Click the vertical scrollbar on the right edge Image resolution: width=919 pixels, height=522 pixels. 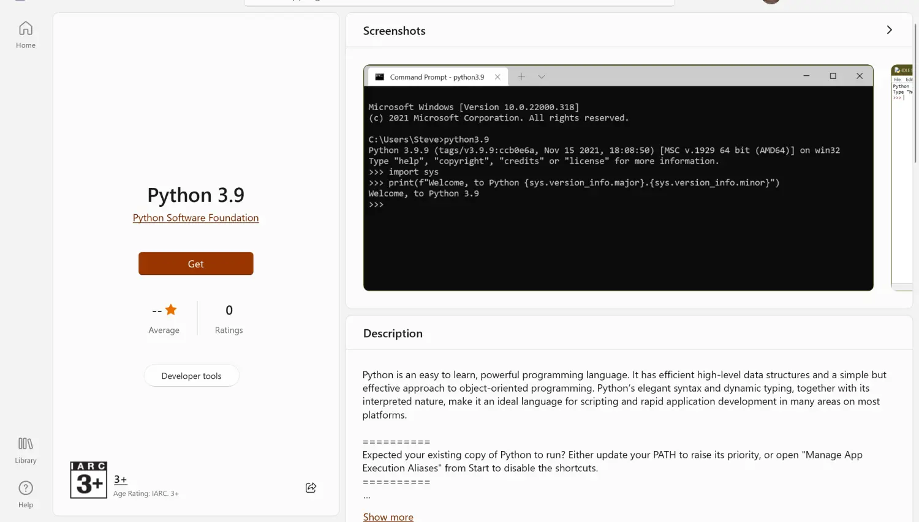(915, 92)
